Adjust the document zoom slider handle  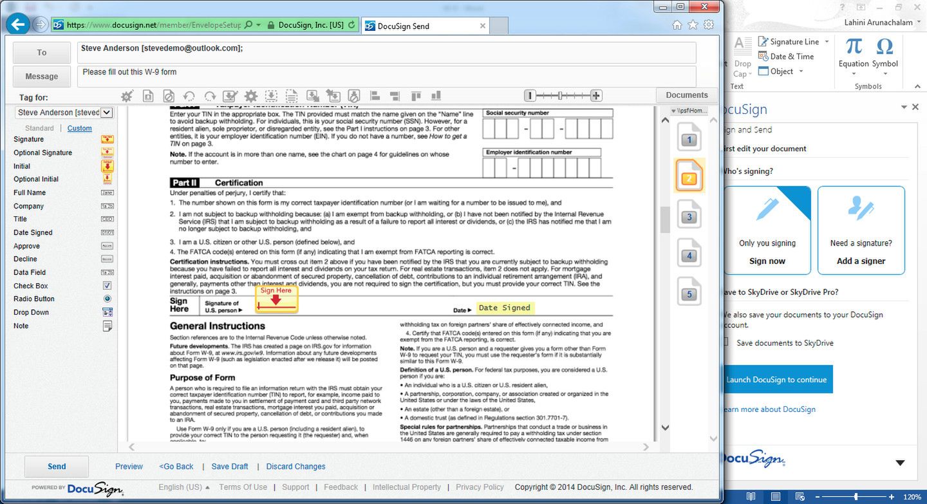pos(560,96)
